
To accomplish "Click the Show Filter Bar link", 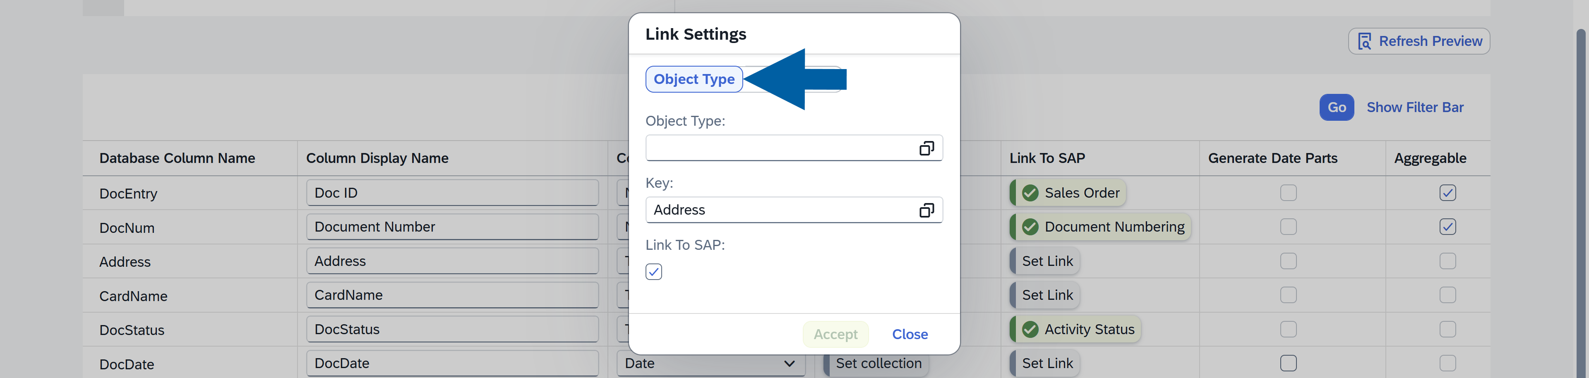I will (1414, 107).
